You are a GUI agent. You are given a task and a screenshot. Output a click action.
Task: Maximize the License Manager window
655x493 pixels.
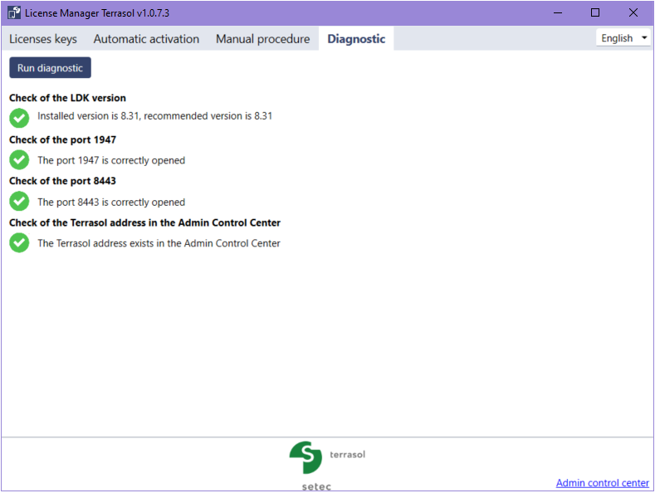(595, 13)
